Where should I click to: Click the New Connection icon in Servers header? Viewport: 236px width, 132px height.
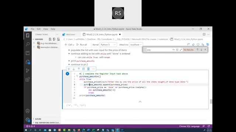tap(50, 39)
